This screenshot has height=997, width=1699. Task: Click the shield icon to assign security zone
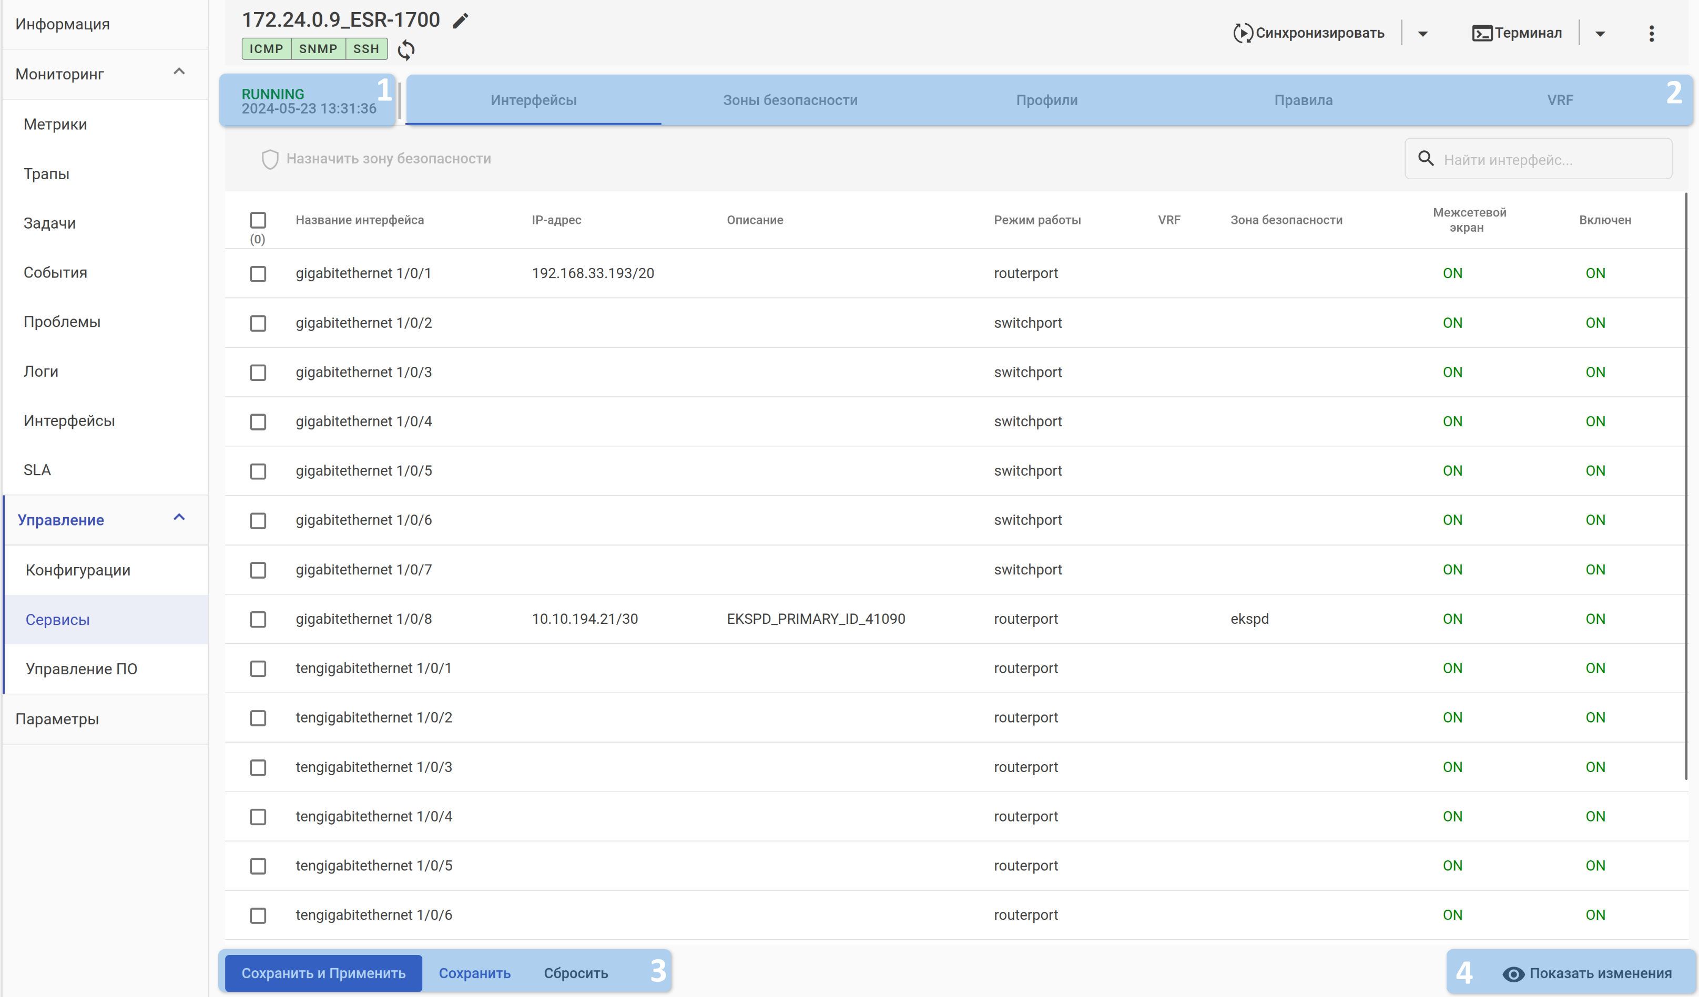coord(270,159)
